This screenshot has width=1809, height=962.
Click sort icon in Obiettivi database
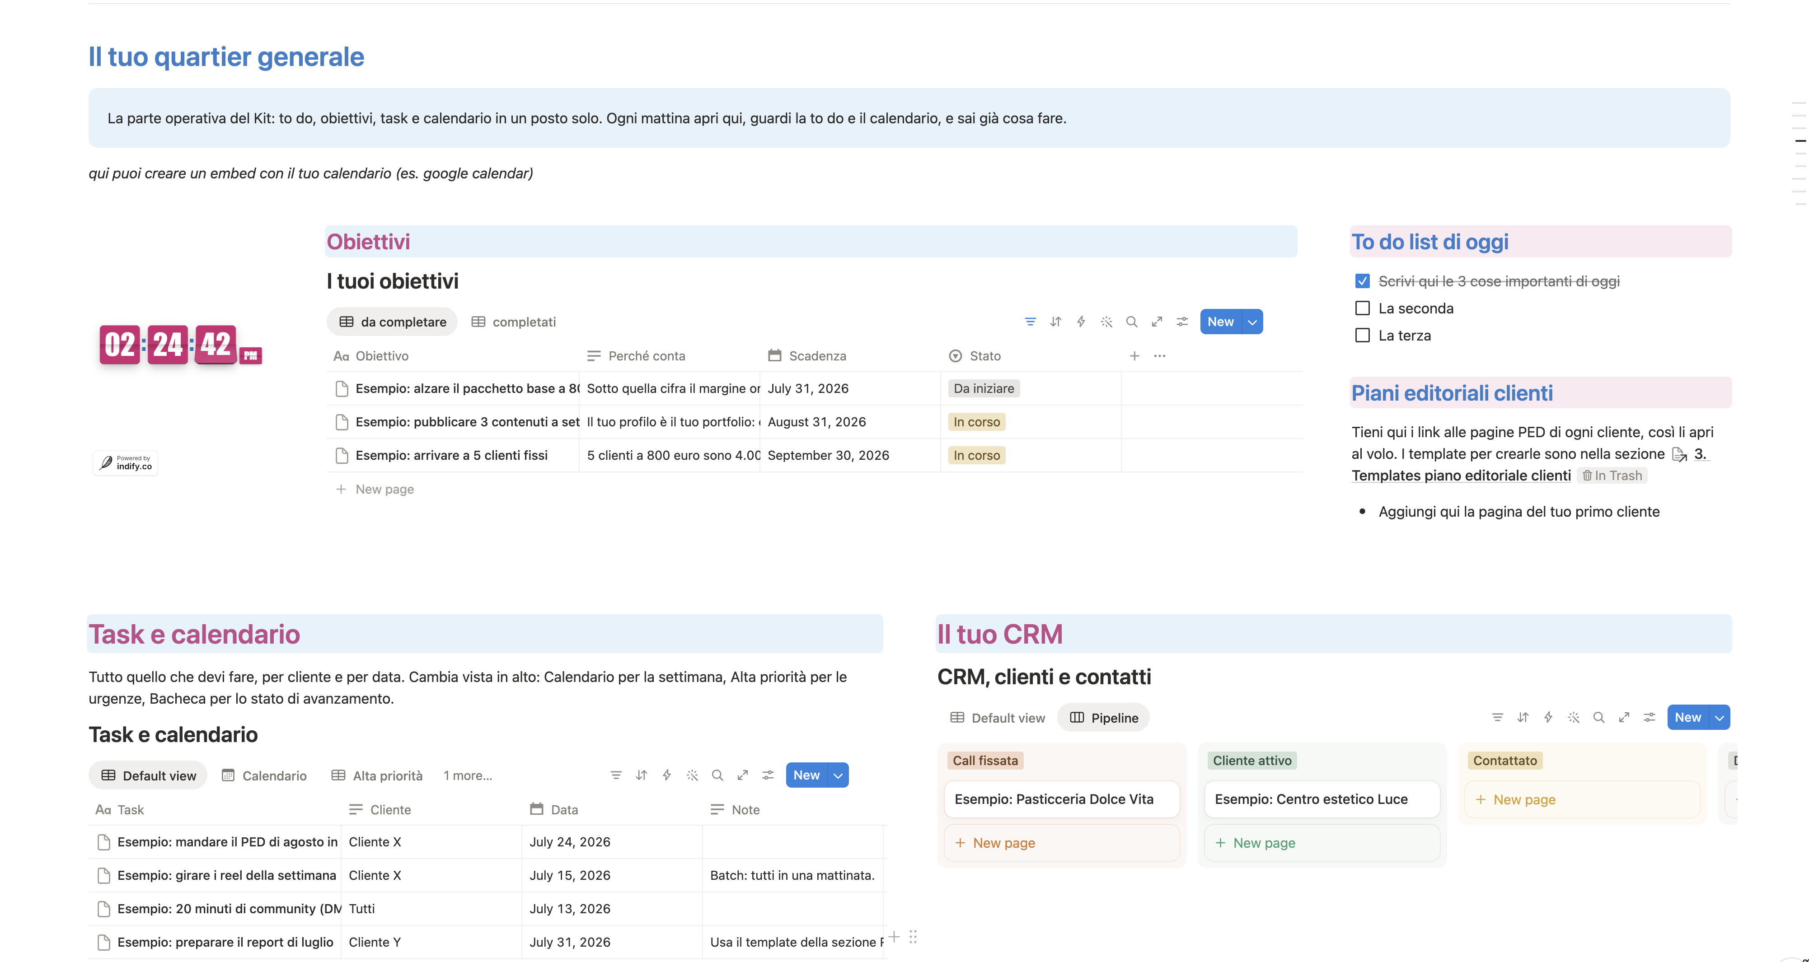coord(1055,322)
